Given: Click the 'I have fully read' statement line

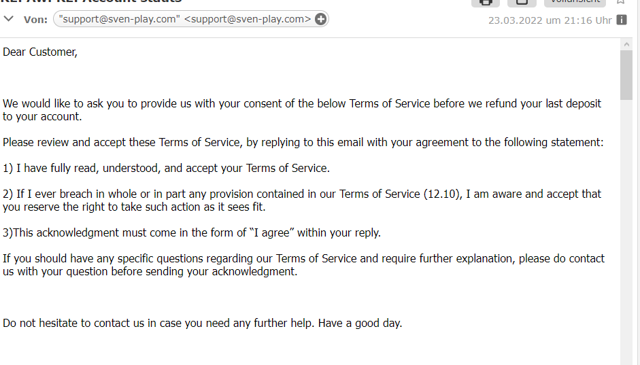Looking at the screenshot, I should pos(166,168).
